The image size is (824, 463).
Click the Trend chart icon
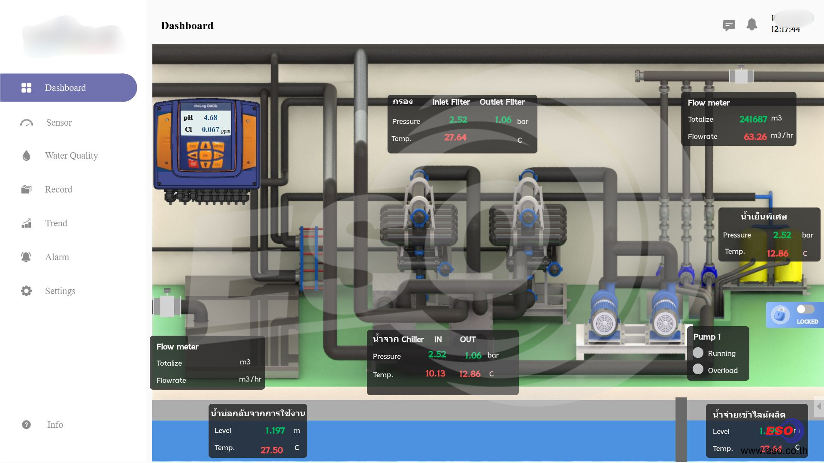coord(27,223)
